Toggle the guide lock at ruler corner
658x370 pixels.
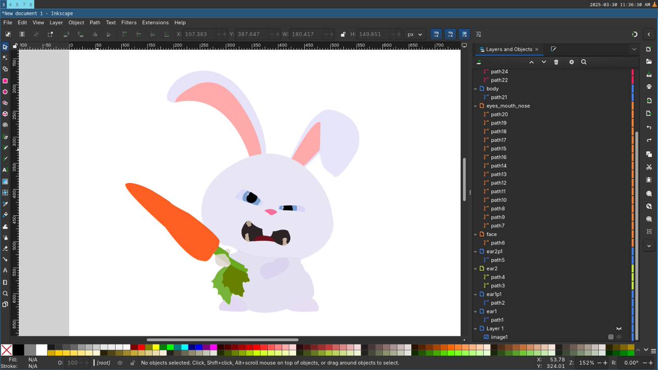[16, 45]
